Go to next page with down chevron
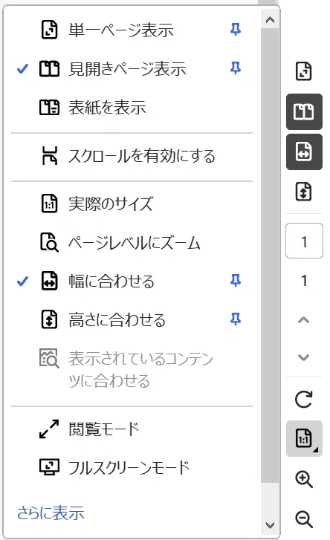Viewport: 330px width, 540px height. [x=303, y=357]
